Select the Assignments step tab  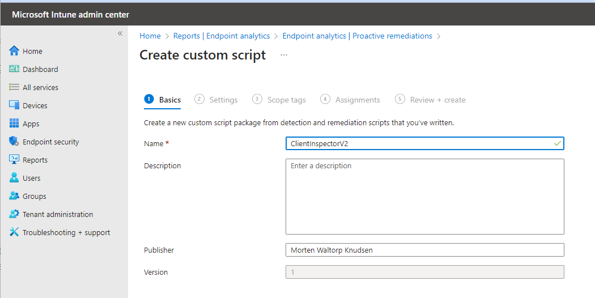(357, 100)
